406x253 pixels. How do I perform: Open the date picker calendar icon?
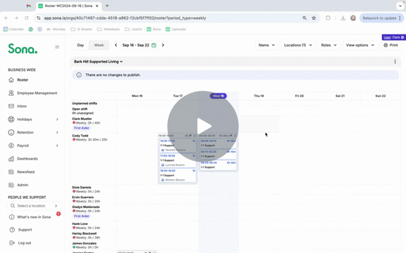point(154,45)
